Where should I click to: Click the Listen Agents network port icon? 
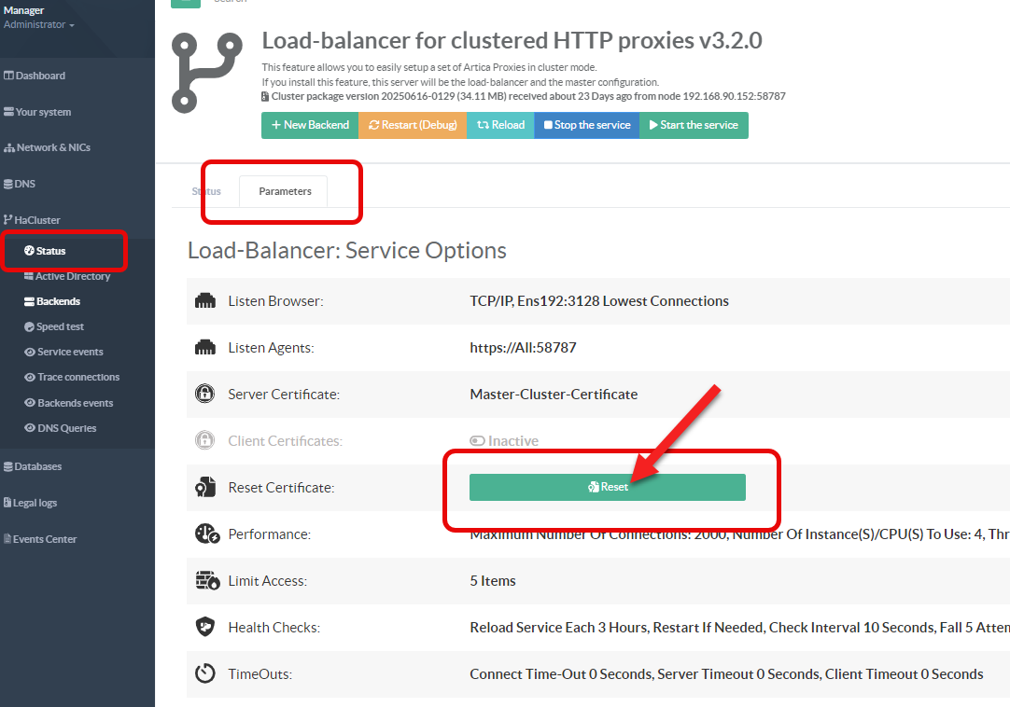tap(204, 348)
